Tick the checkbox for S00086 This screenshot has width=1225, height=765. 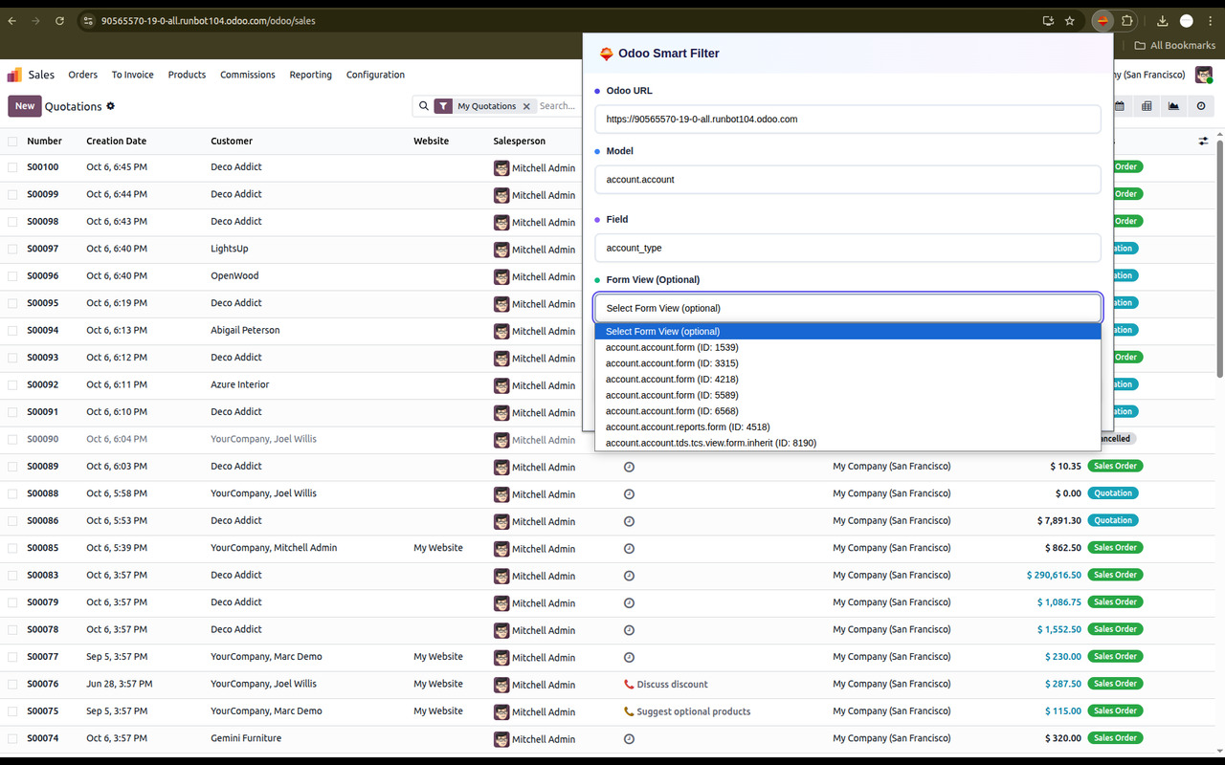[x=12, y=521]
